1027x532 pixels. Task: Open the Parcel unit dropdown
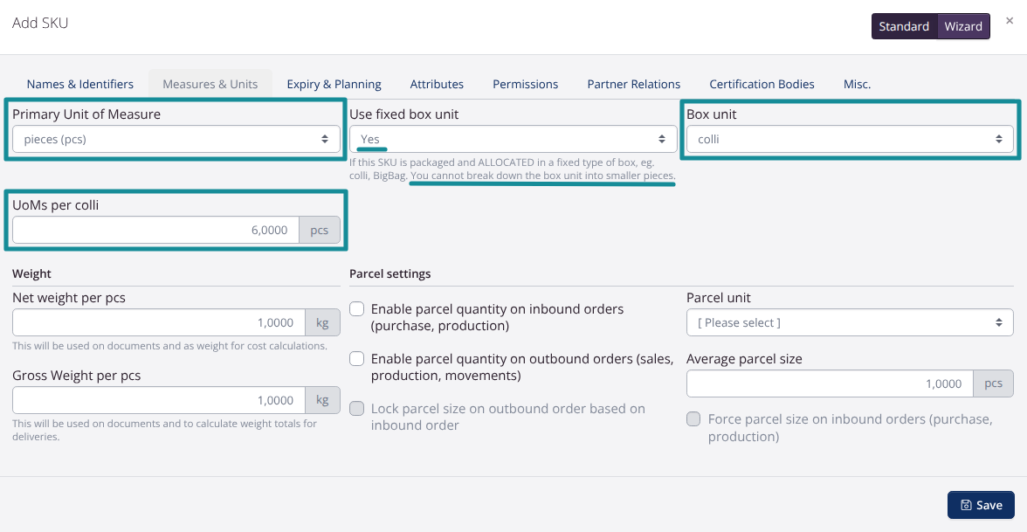coord(850,322)
